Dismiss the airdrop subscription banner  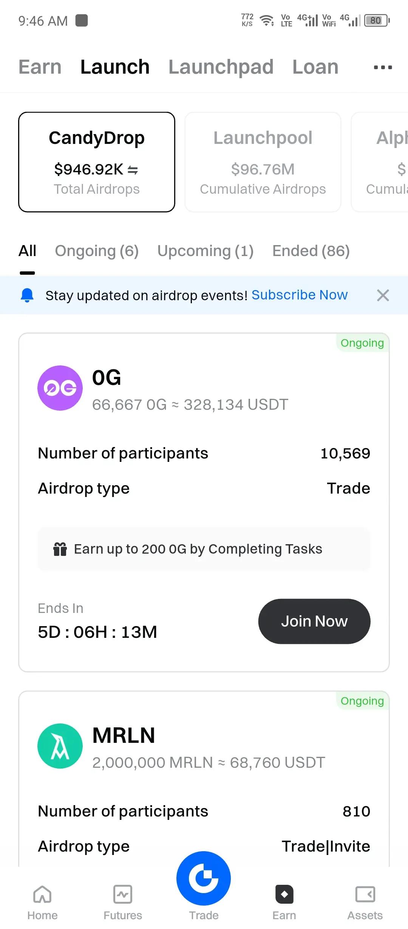coord(383,295)
